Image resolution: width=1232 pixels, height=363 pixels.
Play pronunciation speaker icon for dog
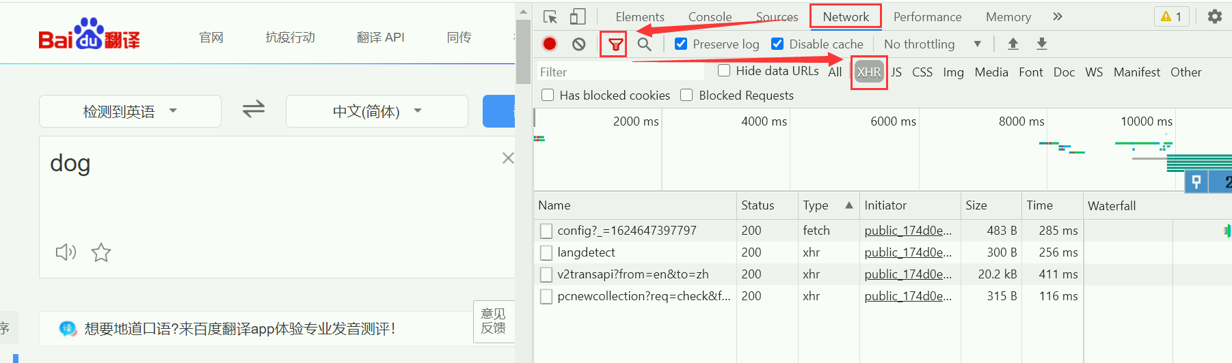tap(66, 252)
